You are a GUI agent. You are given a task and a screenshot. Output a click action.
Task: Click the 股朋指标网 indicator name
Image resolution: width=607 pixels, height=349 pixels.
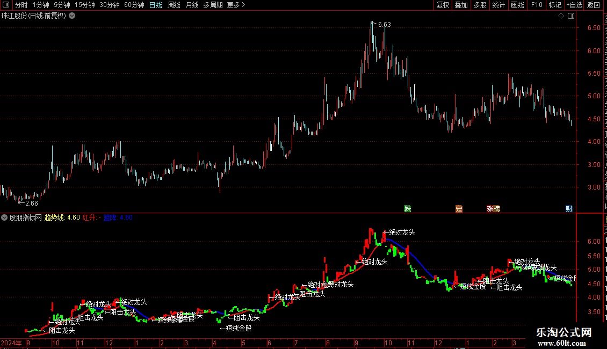[x=26, y=218]
